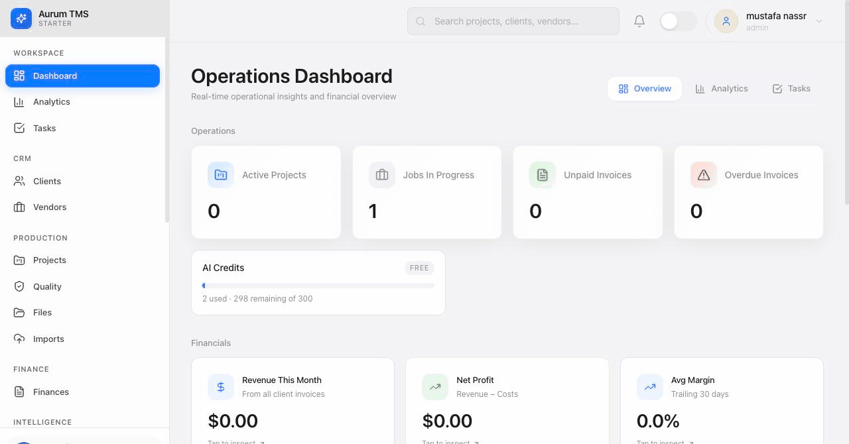
Task: Go to Vendors page
Action: tap(82, 207)
